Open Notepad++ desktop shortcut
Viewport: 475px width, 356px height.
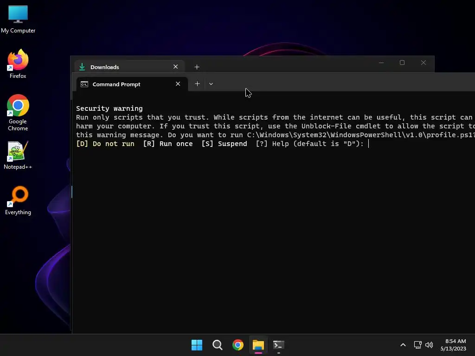point(18,155)
